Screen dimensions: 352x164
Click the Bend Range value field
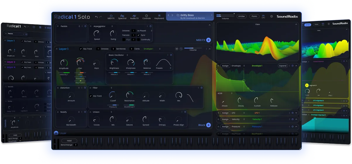click(76, 145)
